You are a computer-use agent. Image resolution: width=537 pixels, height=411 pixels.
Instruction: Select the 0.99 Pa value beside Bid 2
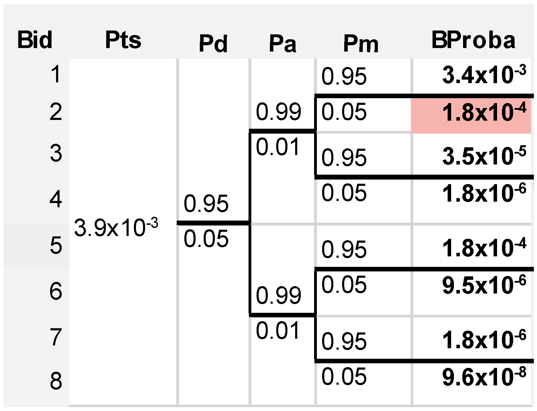pyautogui.click(x=278, y=112)
